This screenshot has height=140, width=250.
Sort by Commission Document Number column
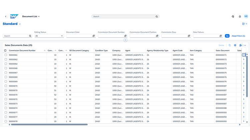click(27, 50)
